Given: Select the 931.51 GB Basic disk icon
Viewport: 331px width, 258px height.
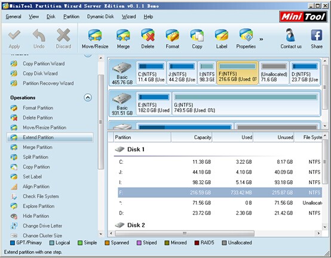Looking at the screenshot, I should tap(122, 99).
